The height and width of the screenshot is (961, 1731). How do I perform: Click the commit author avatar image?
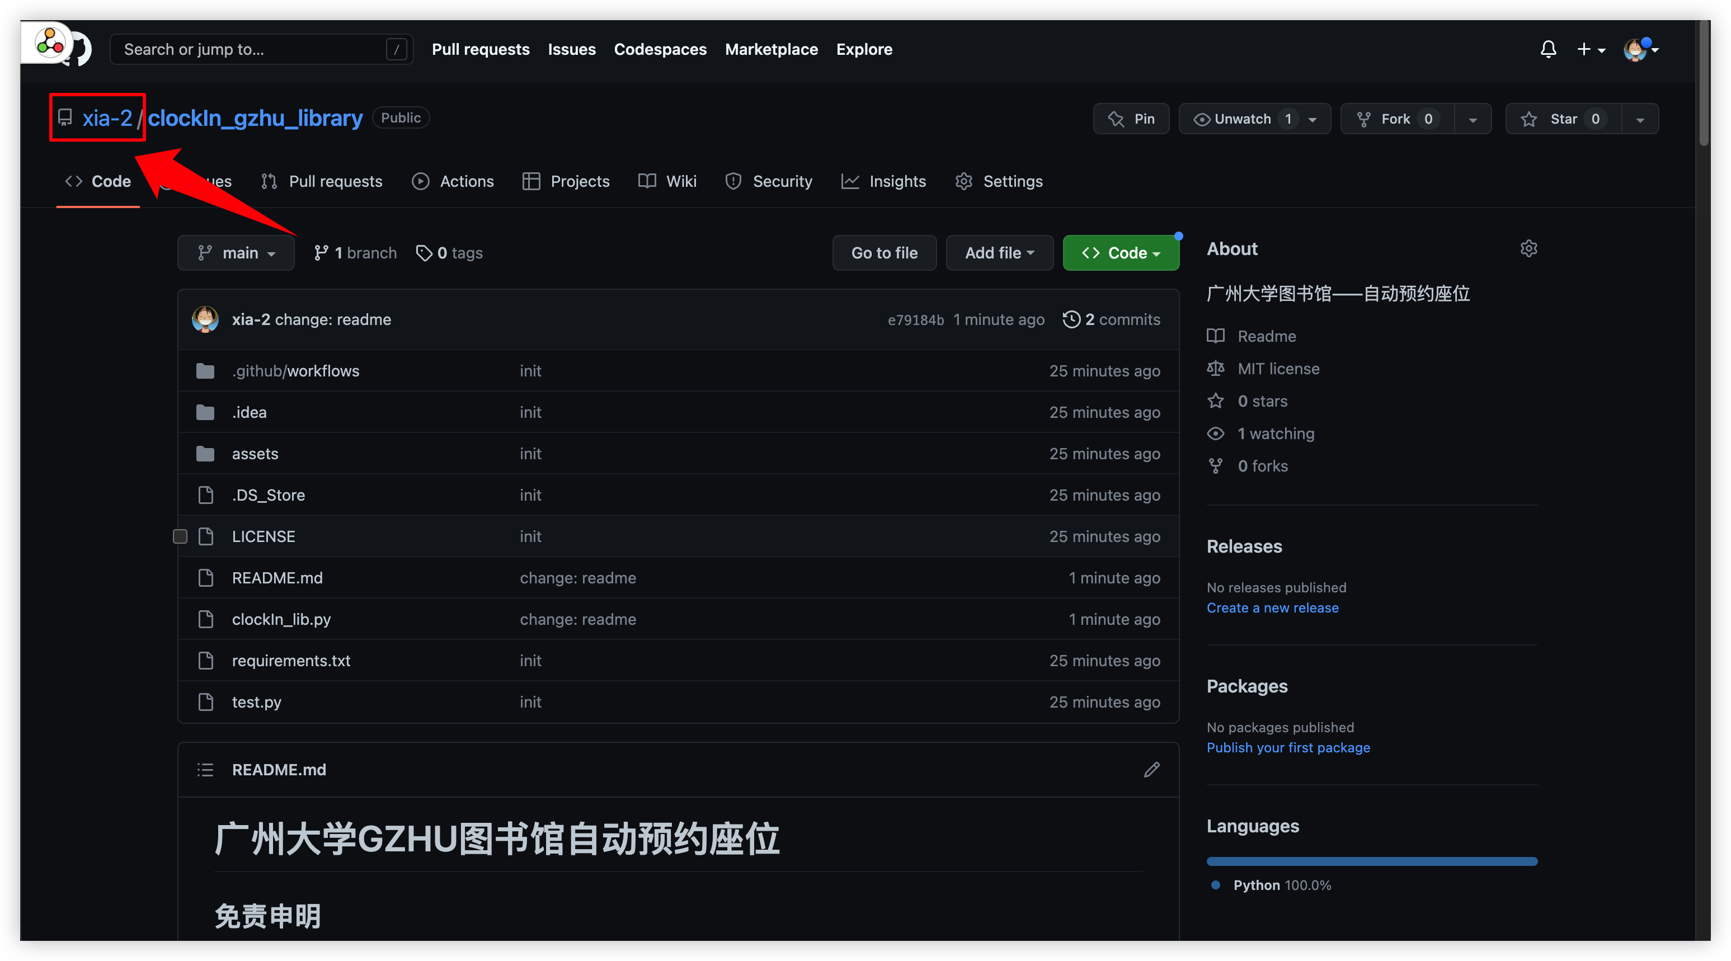tap(205, 319)
